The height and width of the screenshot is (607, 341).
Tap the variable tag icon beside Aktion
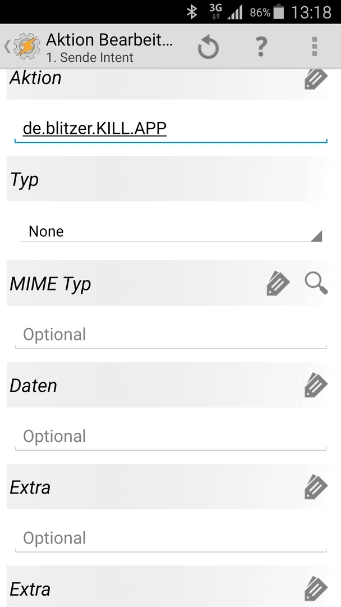(x=316, y=78)
